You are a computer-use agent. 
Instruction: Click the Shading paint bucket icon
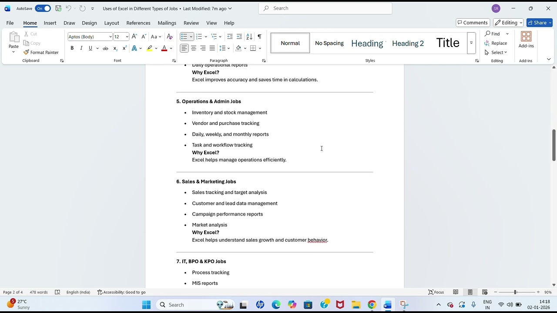pyautogui.click(x=238, y=48)
